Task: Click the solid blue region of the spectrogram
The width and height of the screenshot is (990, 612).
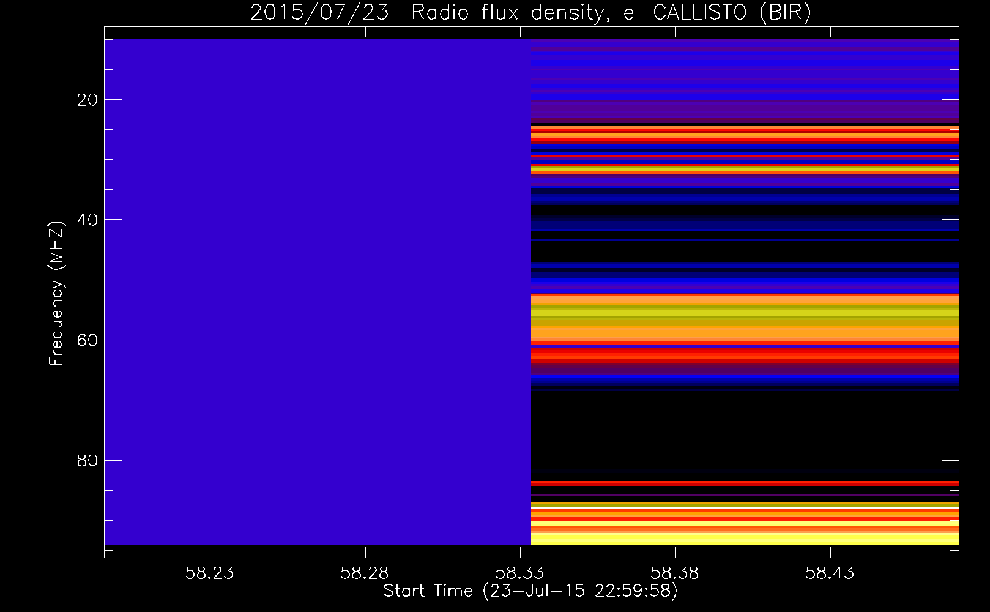Action: [318, 292]
